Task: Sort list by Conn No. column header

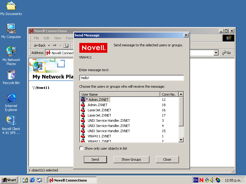Action: tap(169, 94)
